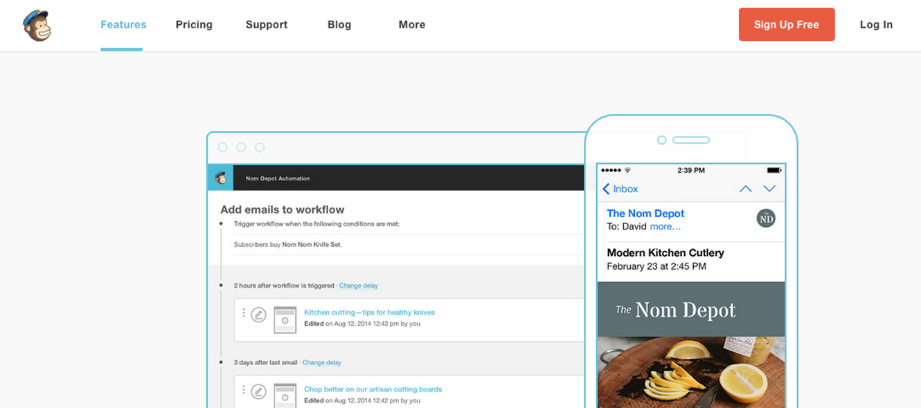This screenshot has width=921, height=408.
Task: Tap the ND sender avatar circle
Action: click(766, 219)
